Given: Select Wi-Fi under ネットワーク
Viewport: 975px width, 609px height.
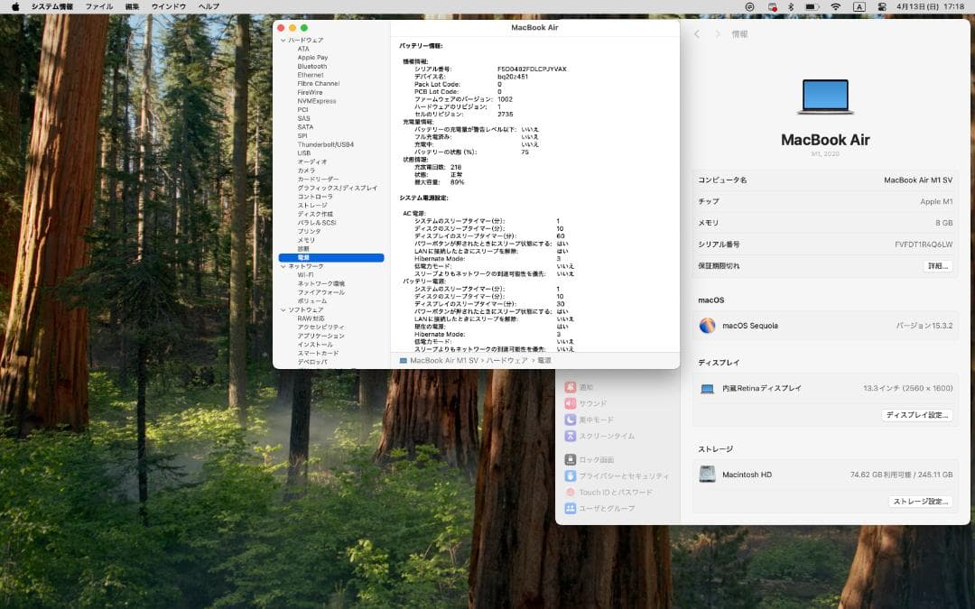Looking at the screenshot, I should (x=305, y=275).
